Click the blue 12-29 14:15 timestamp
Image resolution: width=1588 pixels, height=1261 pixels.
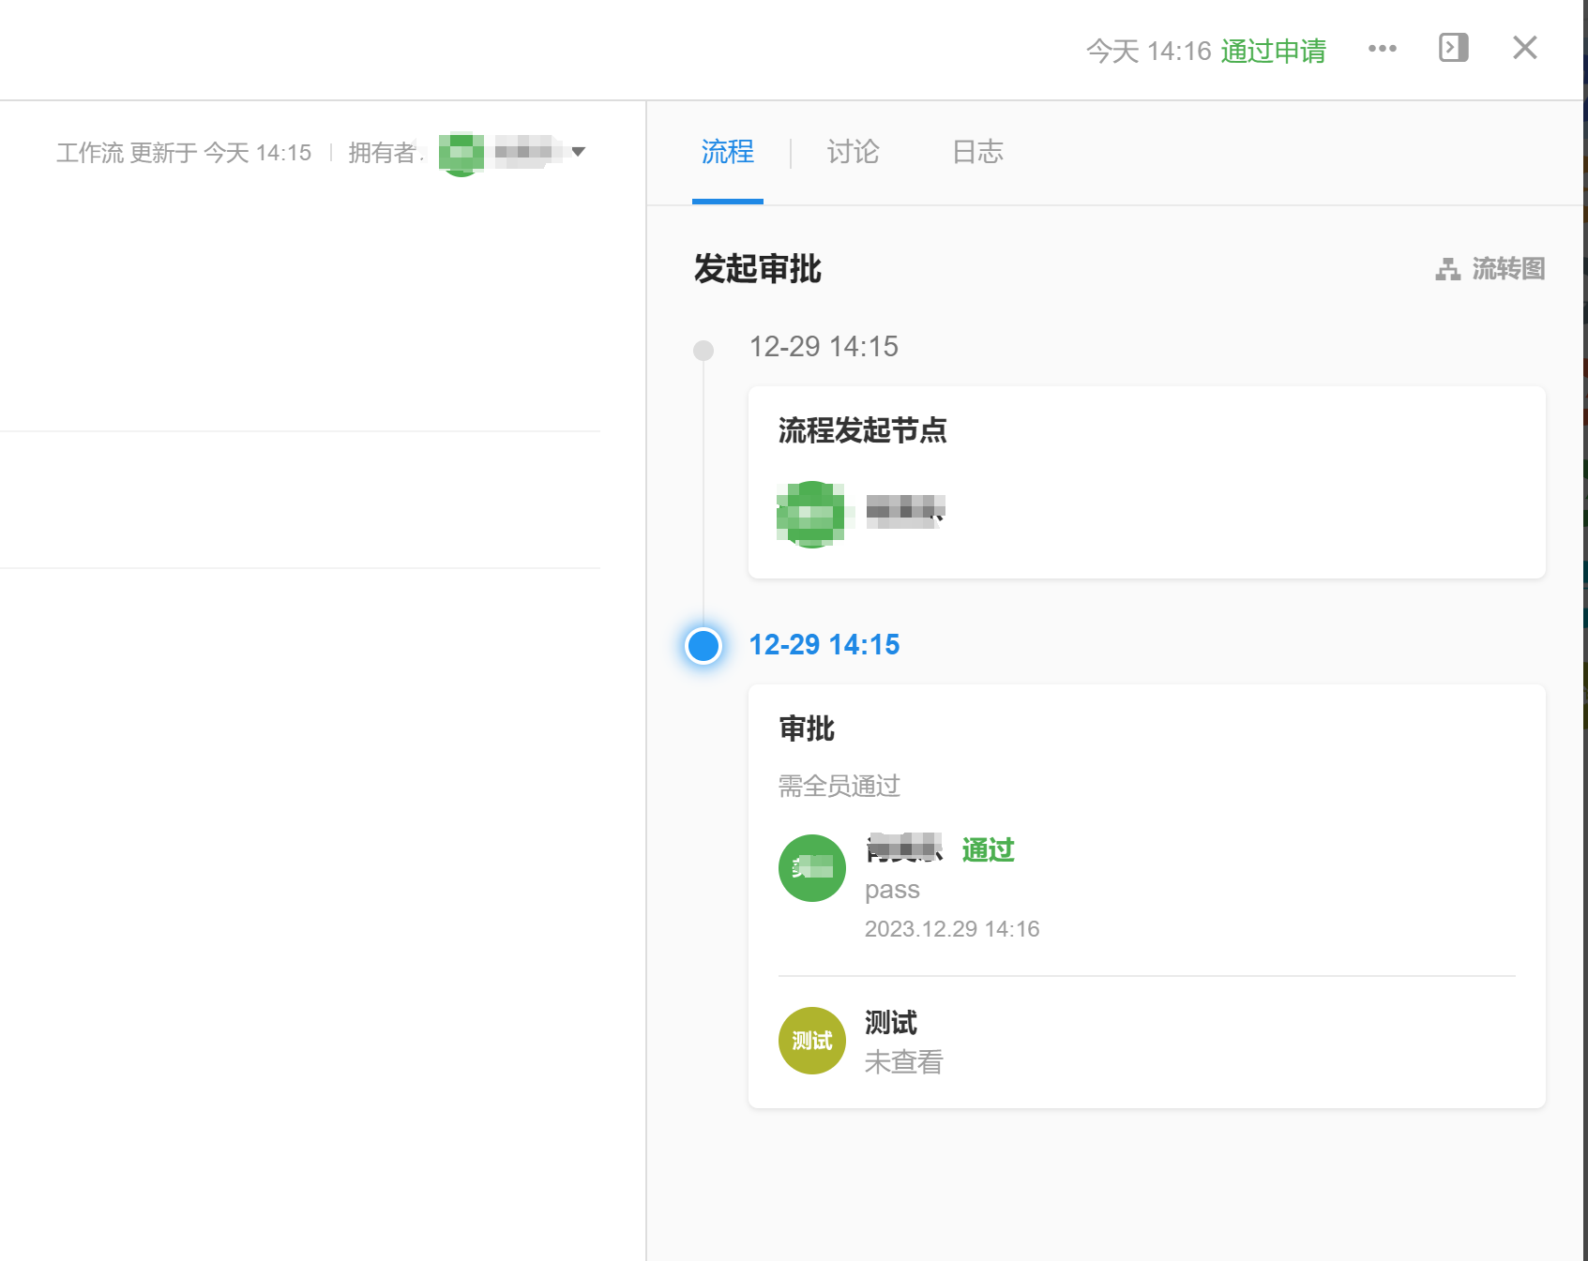824,645
